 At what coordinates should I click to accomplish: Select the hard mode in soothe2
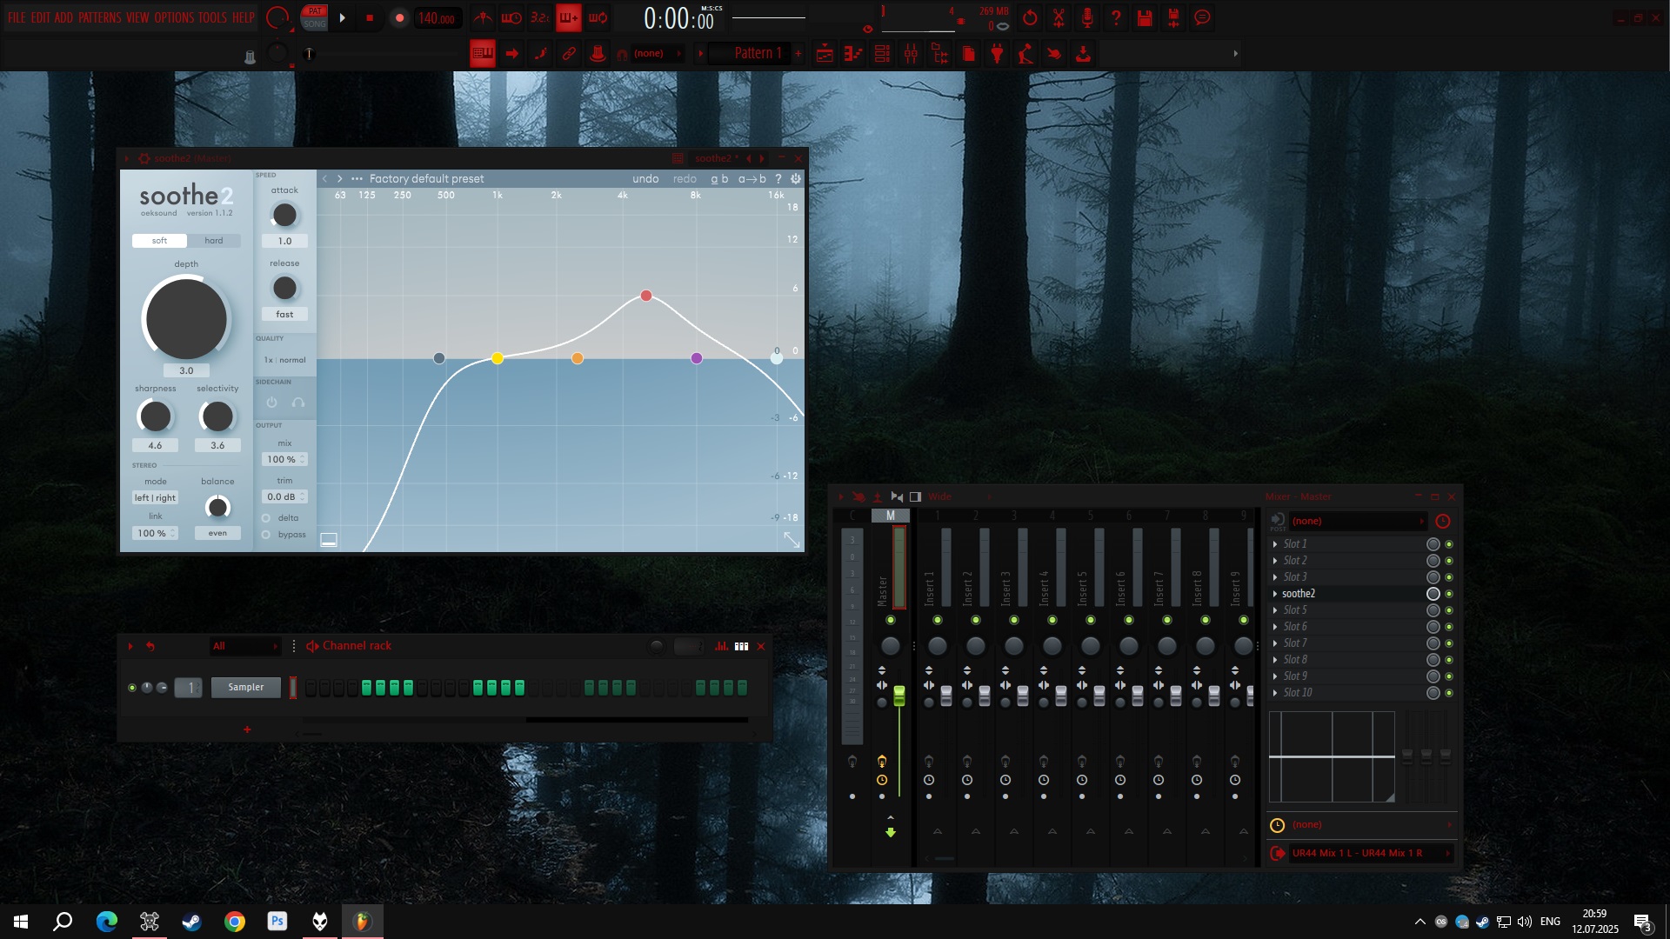(213, 241)
